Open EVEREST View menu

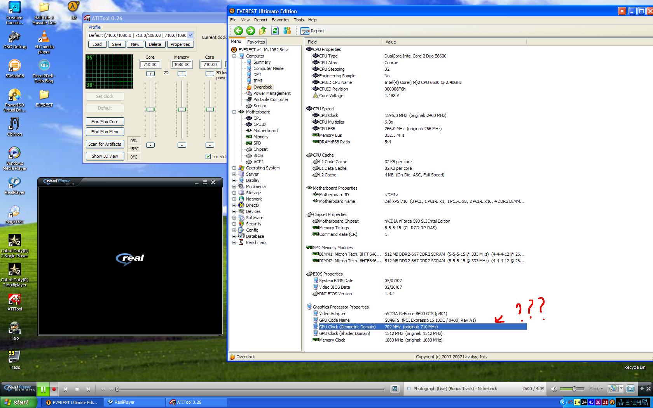pos(245,20)
